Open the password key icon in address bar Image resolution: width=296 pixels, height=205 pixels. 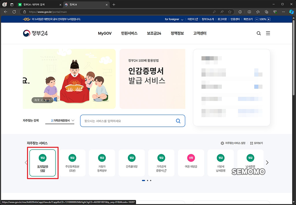214,12
